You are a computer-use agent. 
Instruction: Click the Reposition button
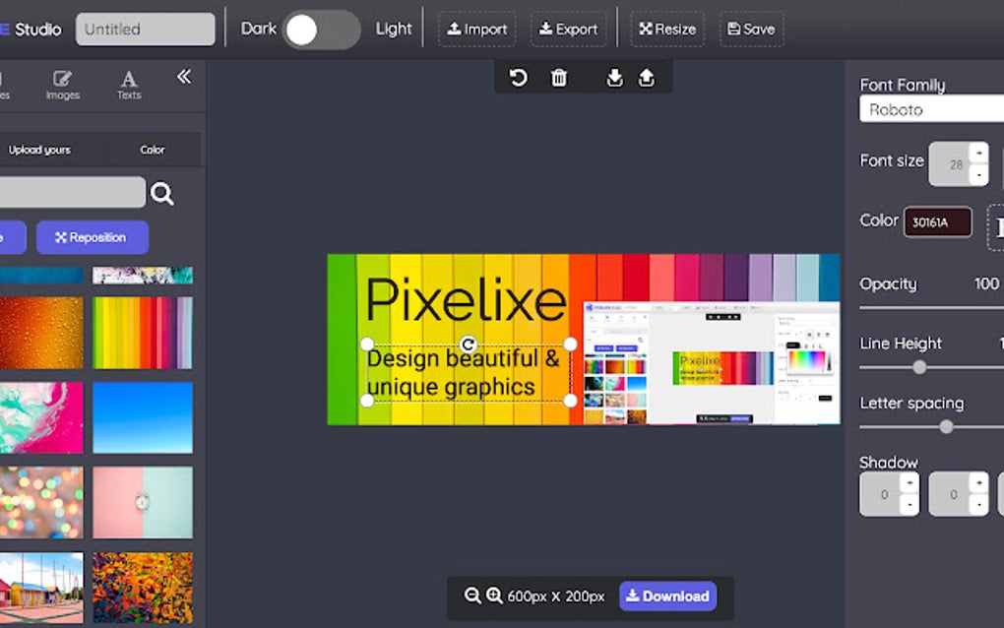(x=92, y=237)
